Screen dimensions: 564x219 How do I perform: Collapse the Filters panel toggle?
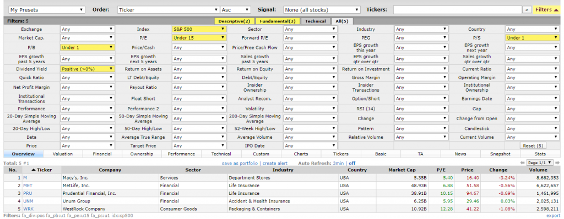(x=547, y=10)
